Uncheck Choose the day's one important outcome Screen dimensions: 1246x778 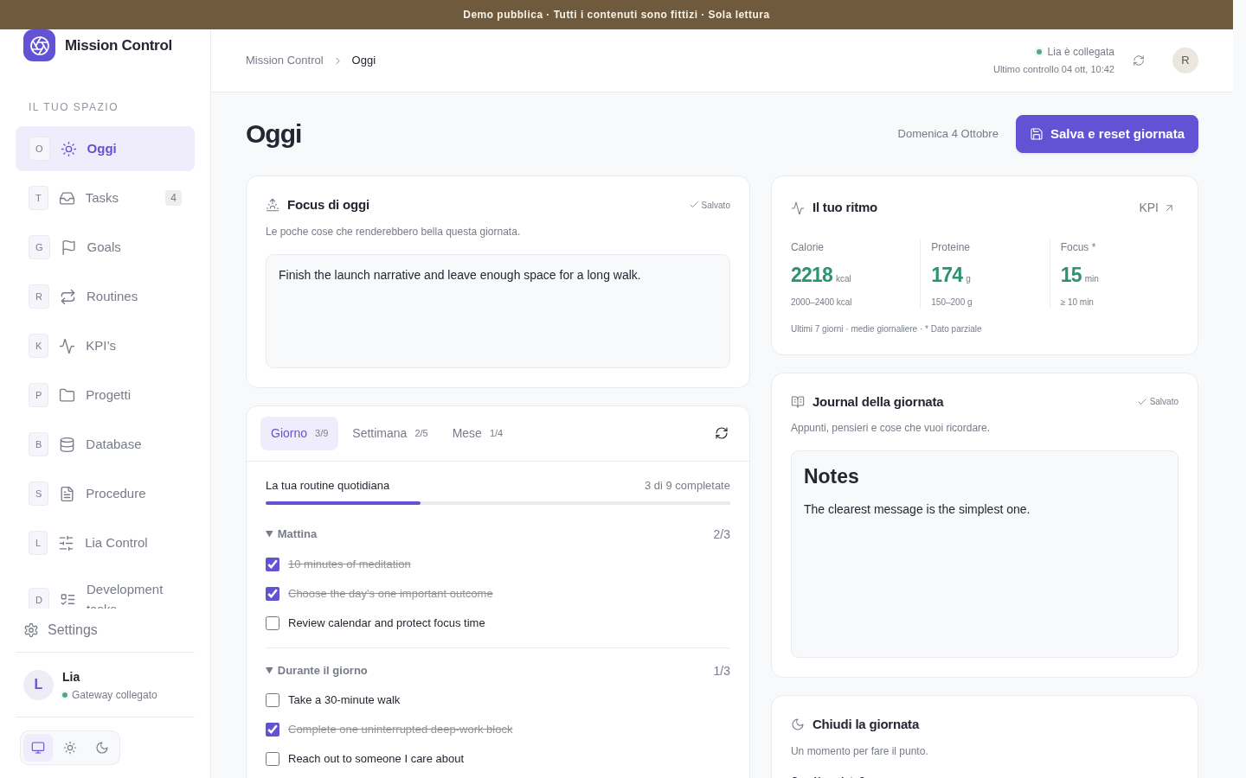273,594
